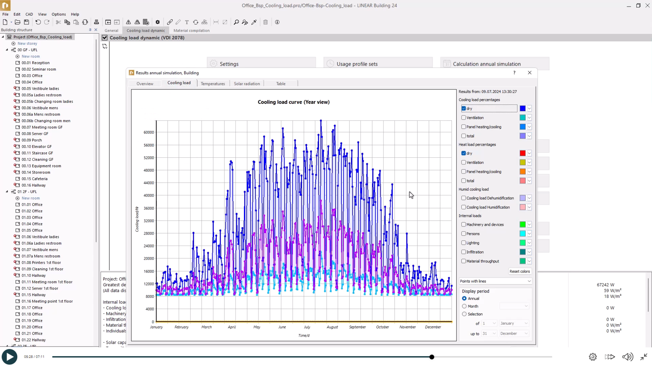Switch to the Temperatures tab
Image resolution: width=652 pixels, height=366 pixels.
[213, 84]
